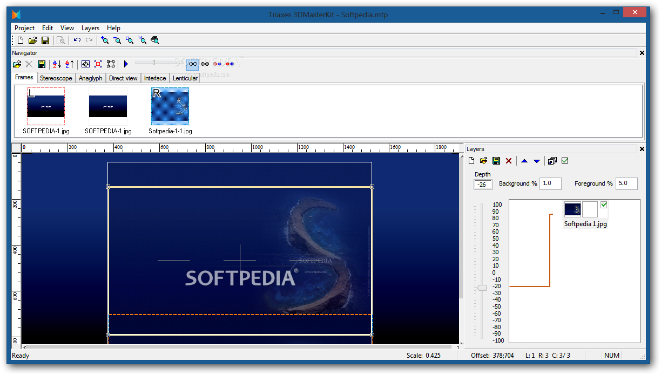661x375 pixels.
Task: Click the Depth value field
Action: tap(483, 185)
